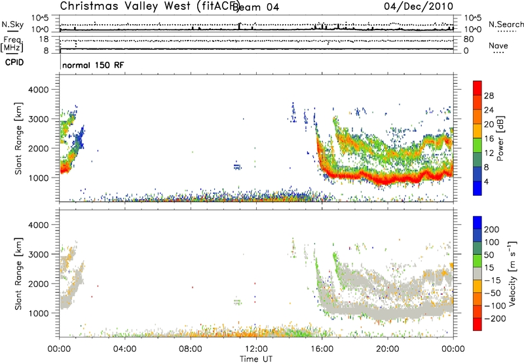Click the '28' tick on the Power colorbar
Image resolution: width=524 pixels, height=363 pixels.
click(x=489, y=96)
